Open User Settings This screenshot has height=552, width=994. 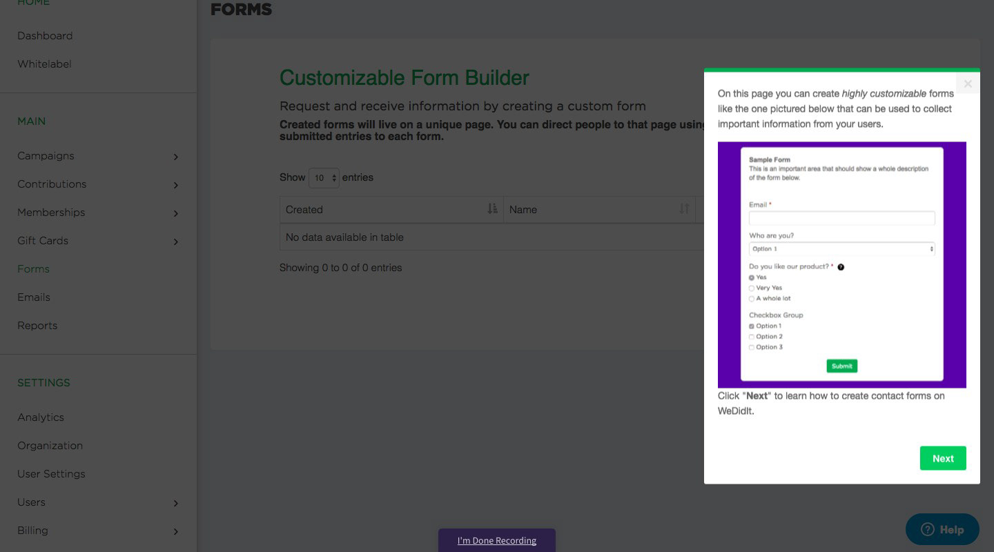51,474
